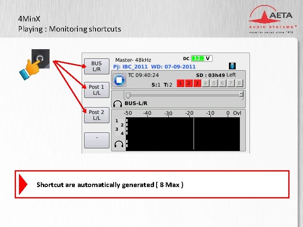
Task: Select the Post 1 L/L shortcut
Action: 97,90
